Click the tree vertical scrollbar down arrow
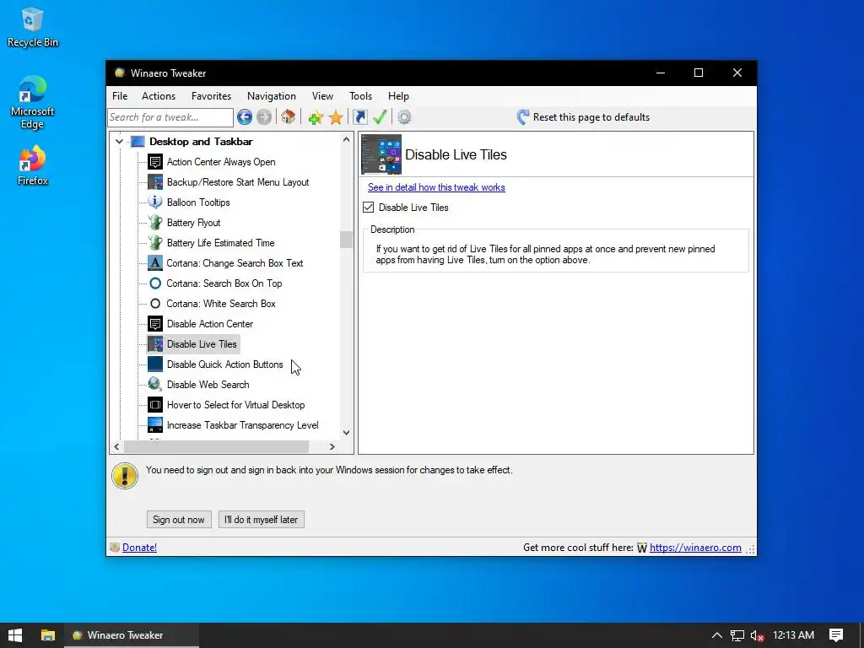This screenshot has height=648, width=864. tap(346, 433)
